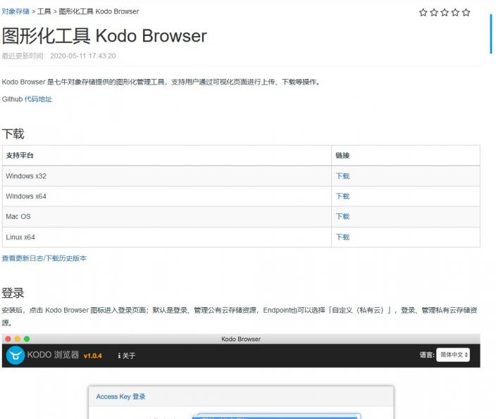Screen dimensions: 496x419
Task: Open the Github 代码地址 link
Action: (38, 99)
